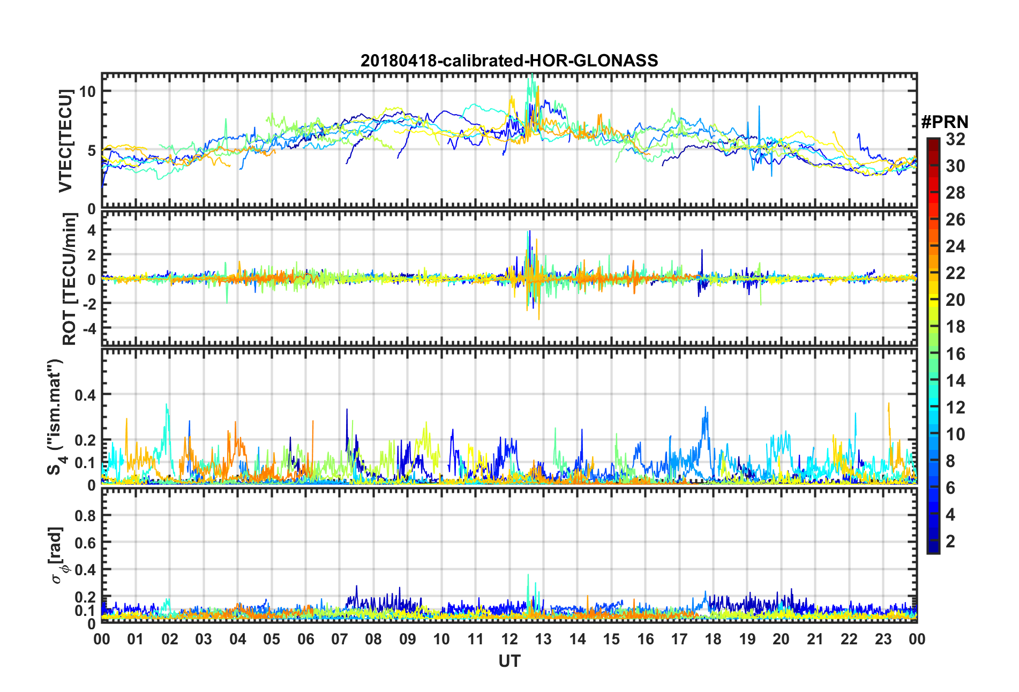
Task: Click the 10 tick label on VTEC axis
Action: tap(87, 92)
